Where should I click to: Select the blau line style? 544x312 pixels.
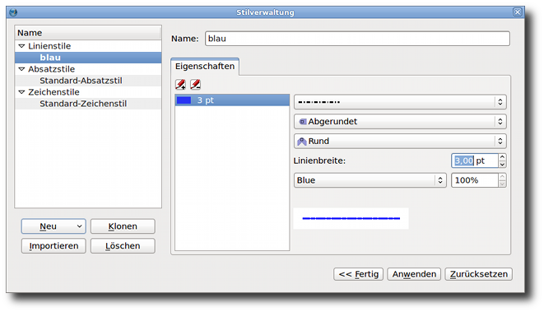click(x=88, y=58)
